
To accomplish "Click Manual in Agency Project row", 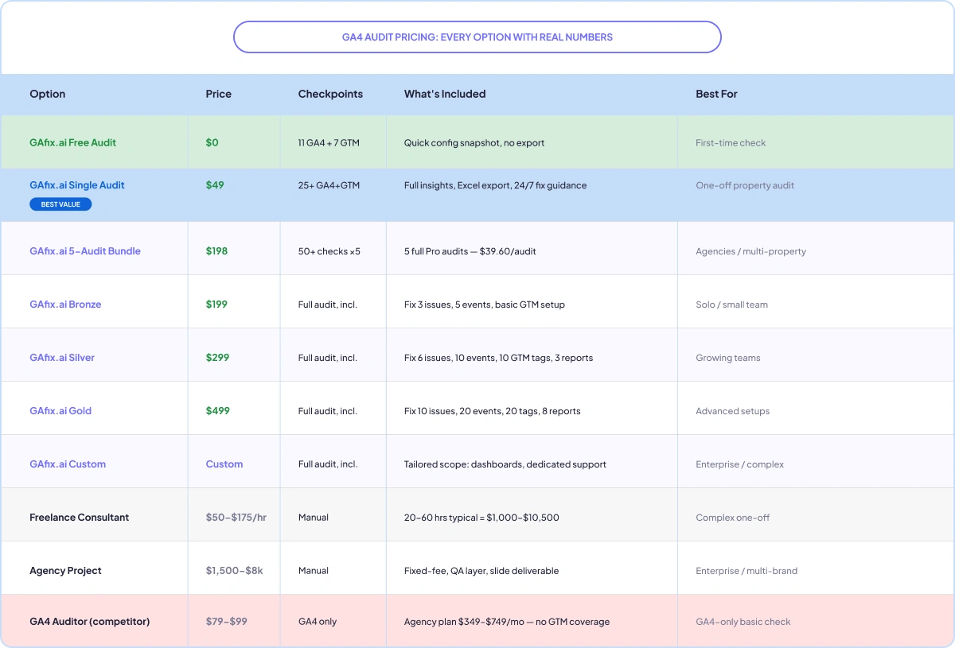I will [314, 571].
